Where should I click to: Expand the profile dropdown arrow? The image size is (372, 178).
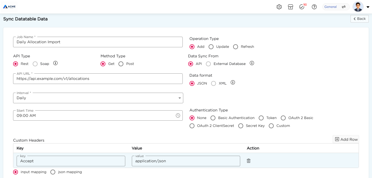click(368, 7)
